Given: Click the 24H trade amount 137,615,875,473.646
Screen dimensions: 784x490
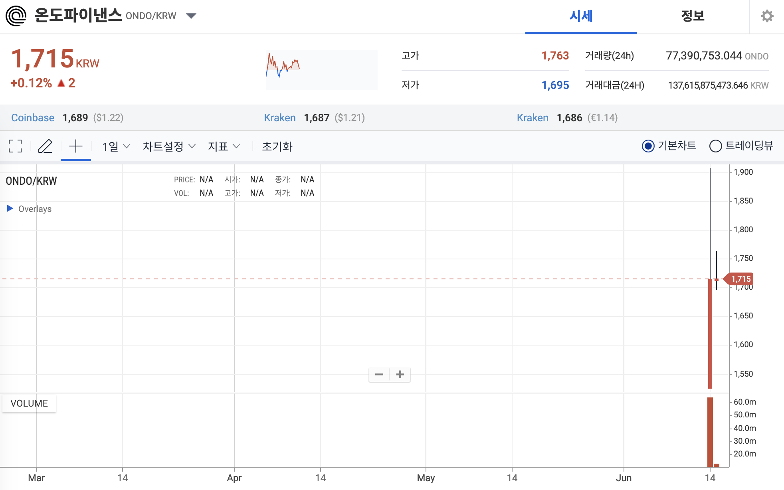Looking at the screenshot, I should (708, 85).
